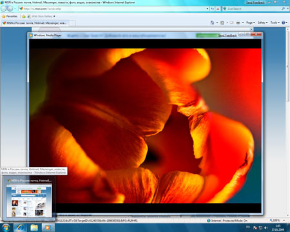This screenshot has width=290, height=232.
Task: Open the Favorites center button
Action: [10, 16]
